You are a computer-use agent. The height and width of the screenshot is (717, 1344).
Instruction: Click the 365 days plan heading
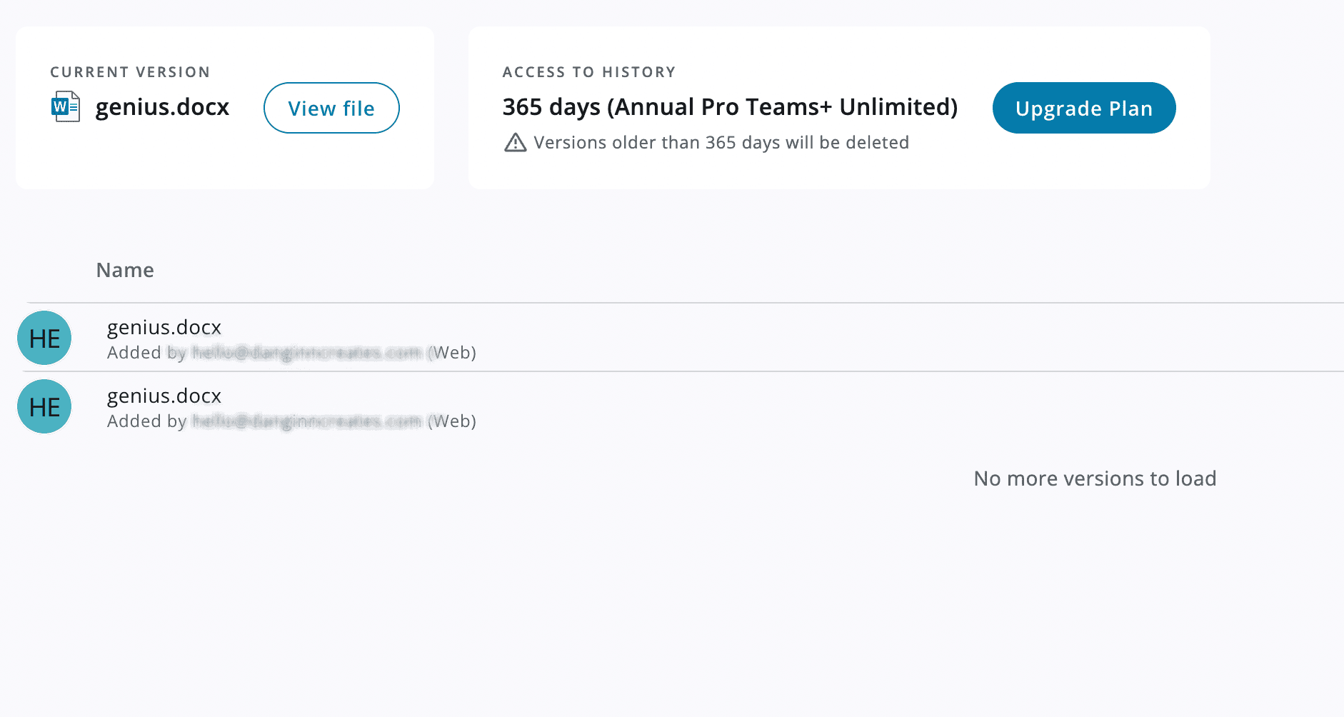[730, 107]
